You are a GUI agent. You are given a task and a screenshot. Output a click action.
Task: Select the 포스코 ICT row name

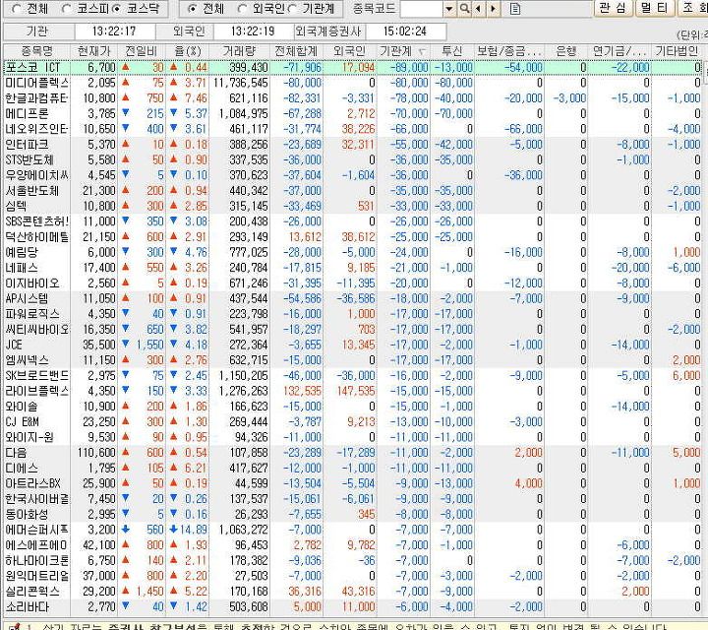[32, 67]
